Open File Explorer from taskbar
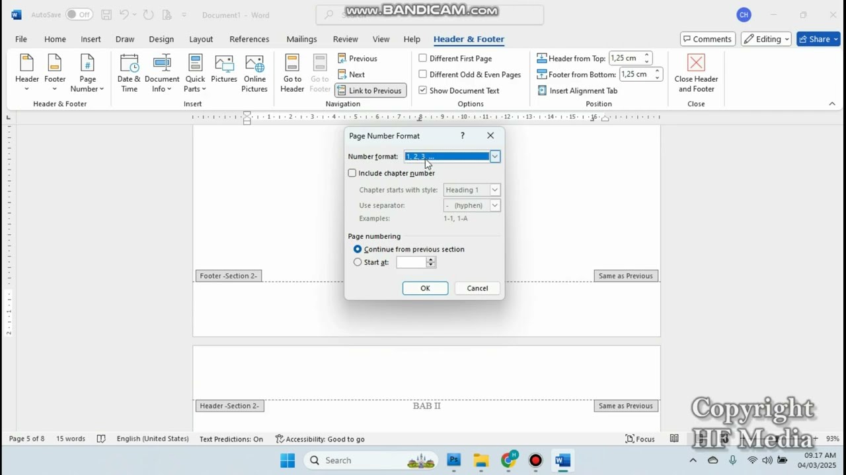846x475 pixels. (481, 460)
